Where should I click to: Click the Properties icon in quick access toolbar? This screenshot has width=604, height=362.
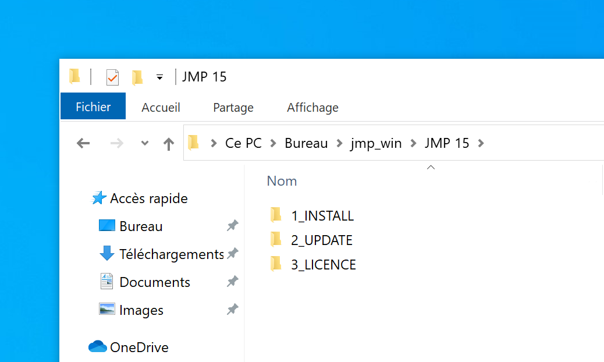point(112,77)
